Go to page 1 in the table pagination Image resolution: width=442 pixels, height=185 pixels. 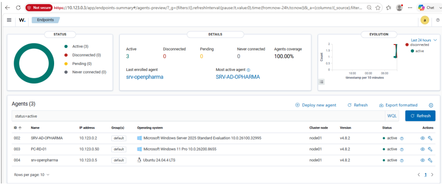(x=425, y=174)
